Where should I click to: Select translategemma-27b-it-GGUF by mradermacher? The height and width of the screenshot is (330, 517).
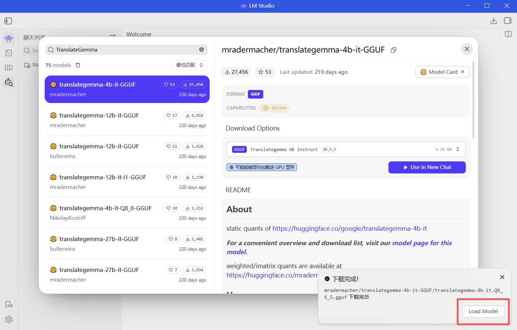click(x=127, y=275)
